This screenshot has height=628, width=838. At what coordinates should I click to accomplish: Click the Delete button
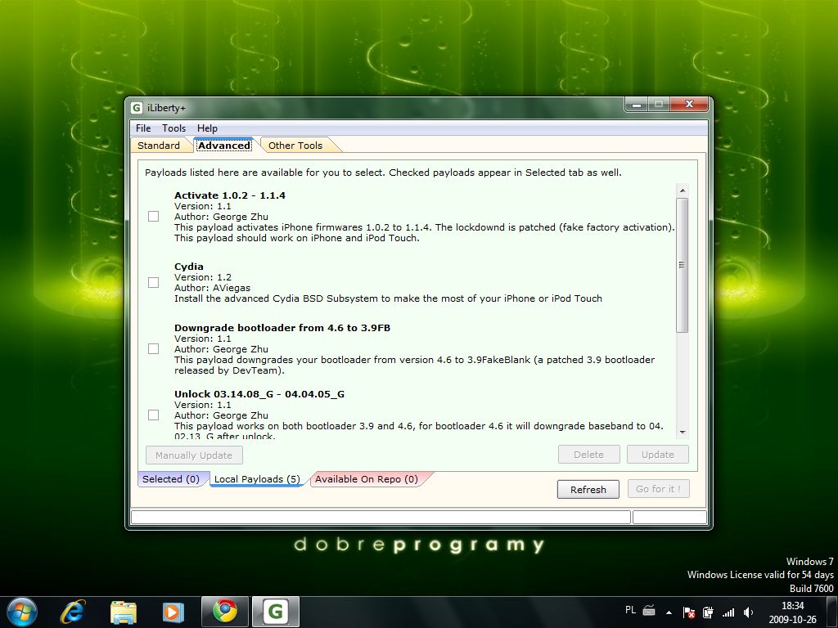(x=589, y=455)
